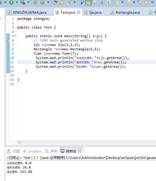
Task: Open the Next Annotation dropdown arrow
Action: coord(122,2)
